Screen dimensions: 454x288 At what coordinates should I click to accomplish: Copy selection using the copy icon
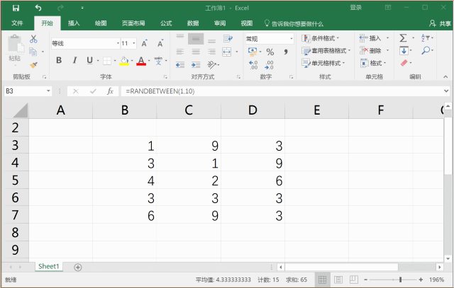33,52
